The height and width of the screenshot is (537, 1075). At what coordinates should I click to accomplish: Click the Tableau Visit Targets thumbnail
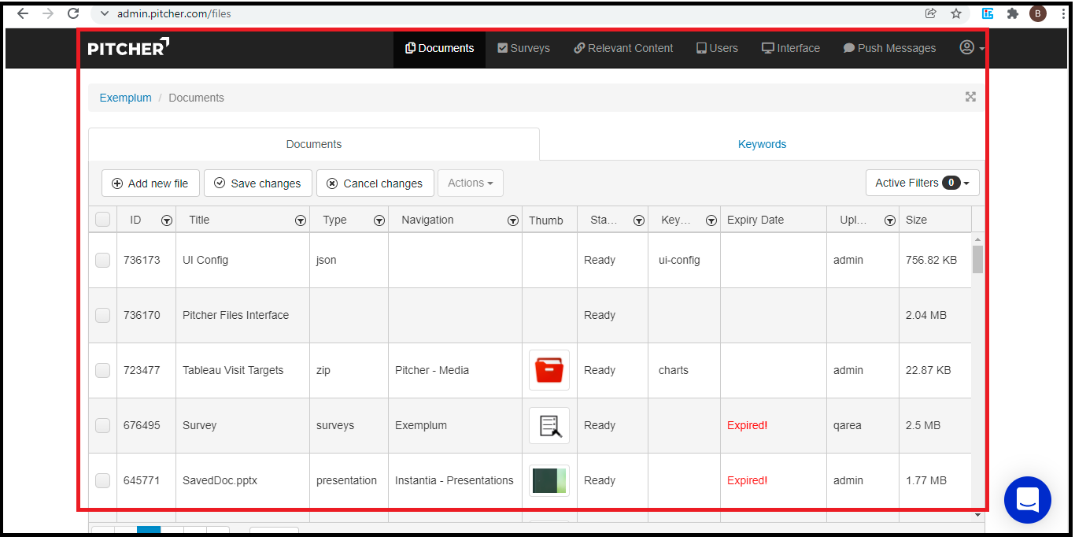click(x=549, y=370)
